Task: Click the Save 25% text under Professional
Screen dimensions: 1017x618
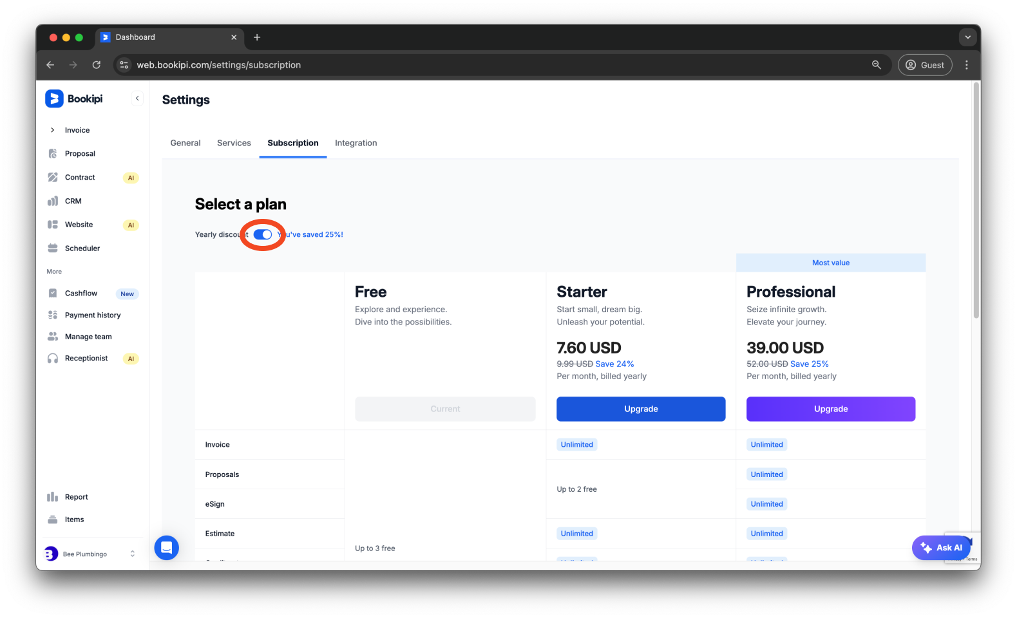Action: coord(810,364)
